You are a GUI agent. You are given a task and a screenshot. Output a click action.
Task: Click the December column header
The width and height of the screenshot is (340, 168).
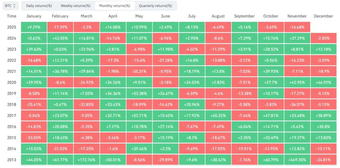[x=323, y=16]
